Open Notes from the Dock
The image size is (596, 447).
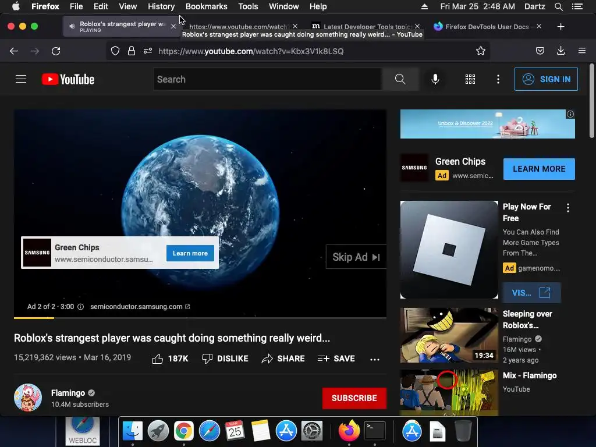(261, 431)
